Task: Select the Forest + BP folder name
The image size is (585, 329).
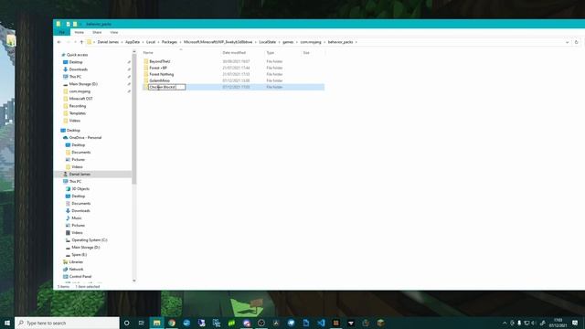Action: coord(158,68)
